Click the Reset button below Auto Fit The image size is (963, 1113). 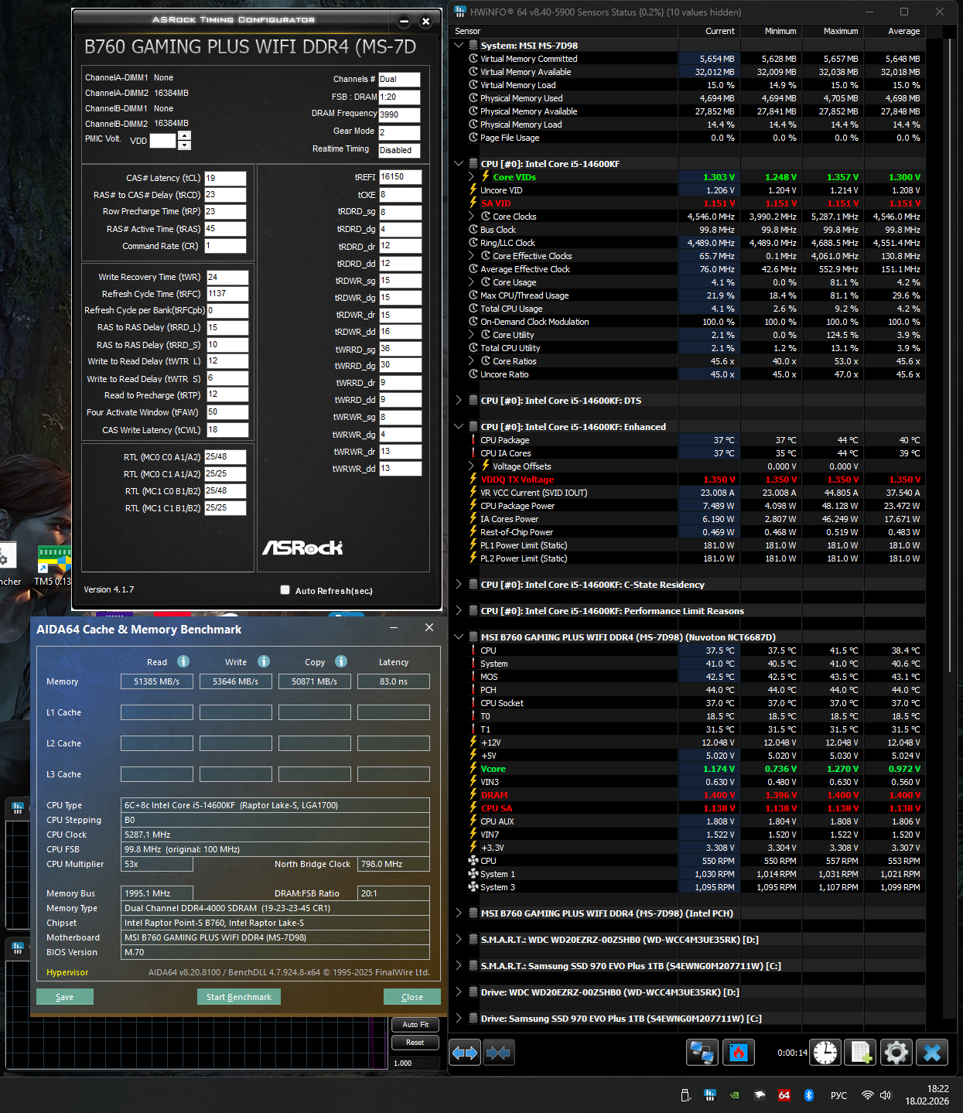pos(415,1043)
